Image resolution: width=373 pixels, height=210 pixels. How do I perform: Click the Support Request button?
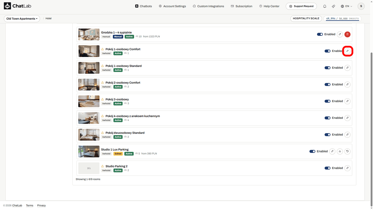click(301, 6)
